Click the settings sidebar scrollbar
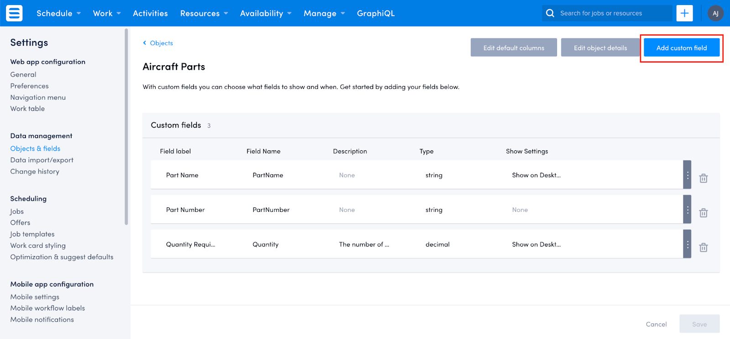The height and width of the screenshot is (339, 730). coord(126,128)
